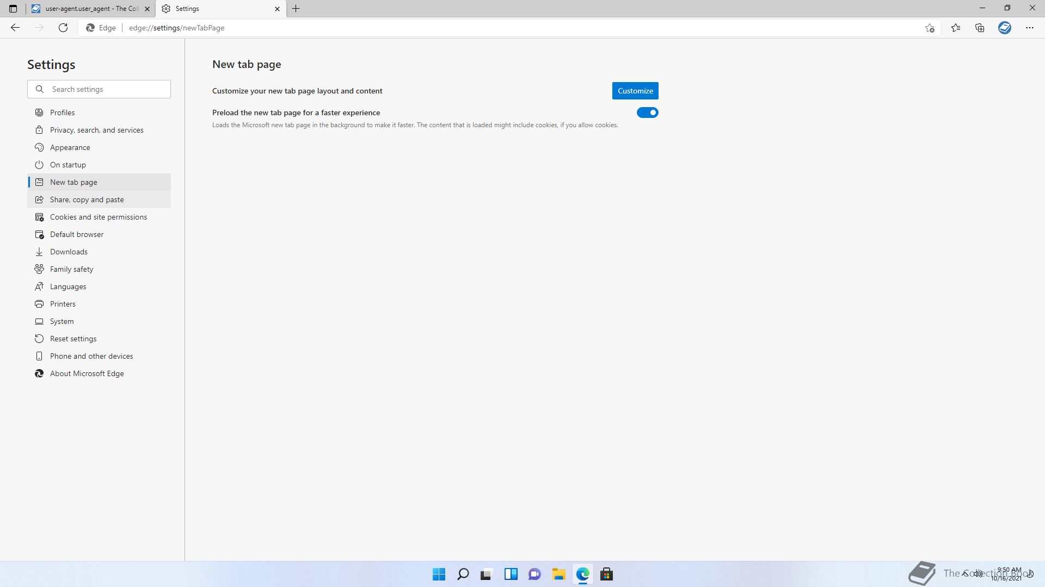The height and width of the screenshot is (587, 1045).
Task: Open the Favorites list icon
Action: [956, 28]
